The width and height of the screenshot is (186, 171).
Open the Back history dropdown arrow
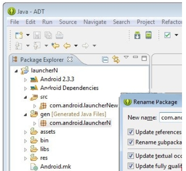point(76,46)
